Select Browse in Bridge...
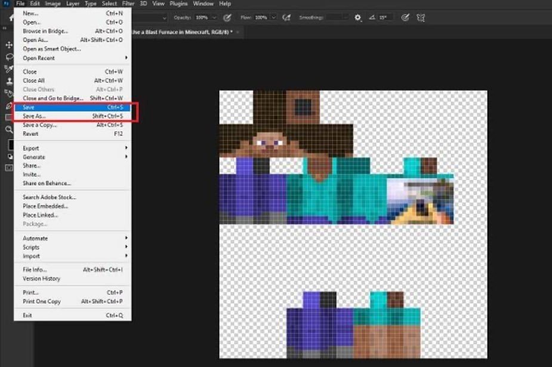The width and height of the screenshot is (552, 367). click(x=73, y=31)
